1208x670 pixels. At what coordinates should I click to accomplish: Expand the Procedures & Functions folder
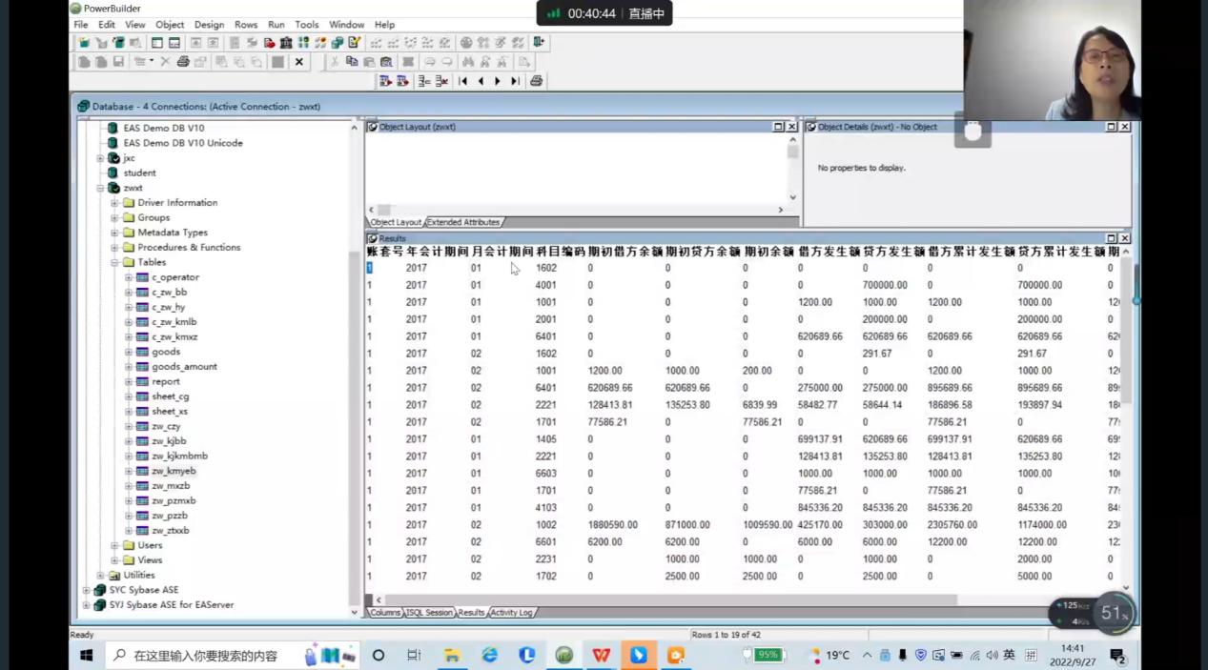pos(114,248)
